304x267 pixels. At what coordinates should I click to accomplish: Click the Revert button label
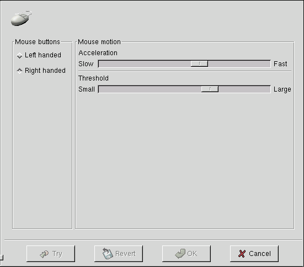pos(125,254)
